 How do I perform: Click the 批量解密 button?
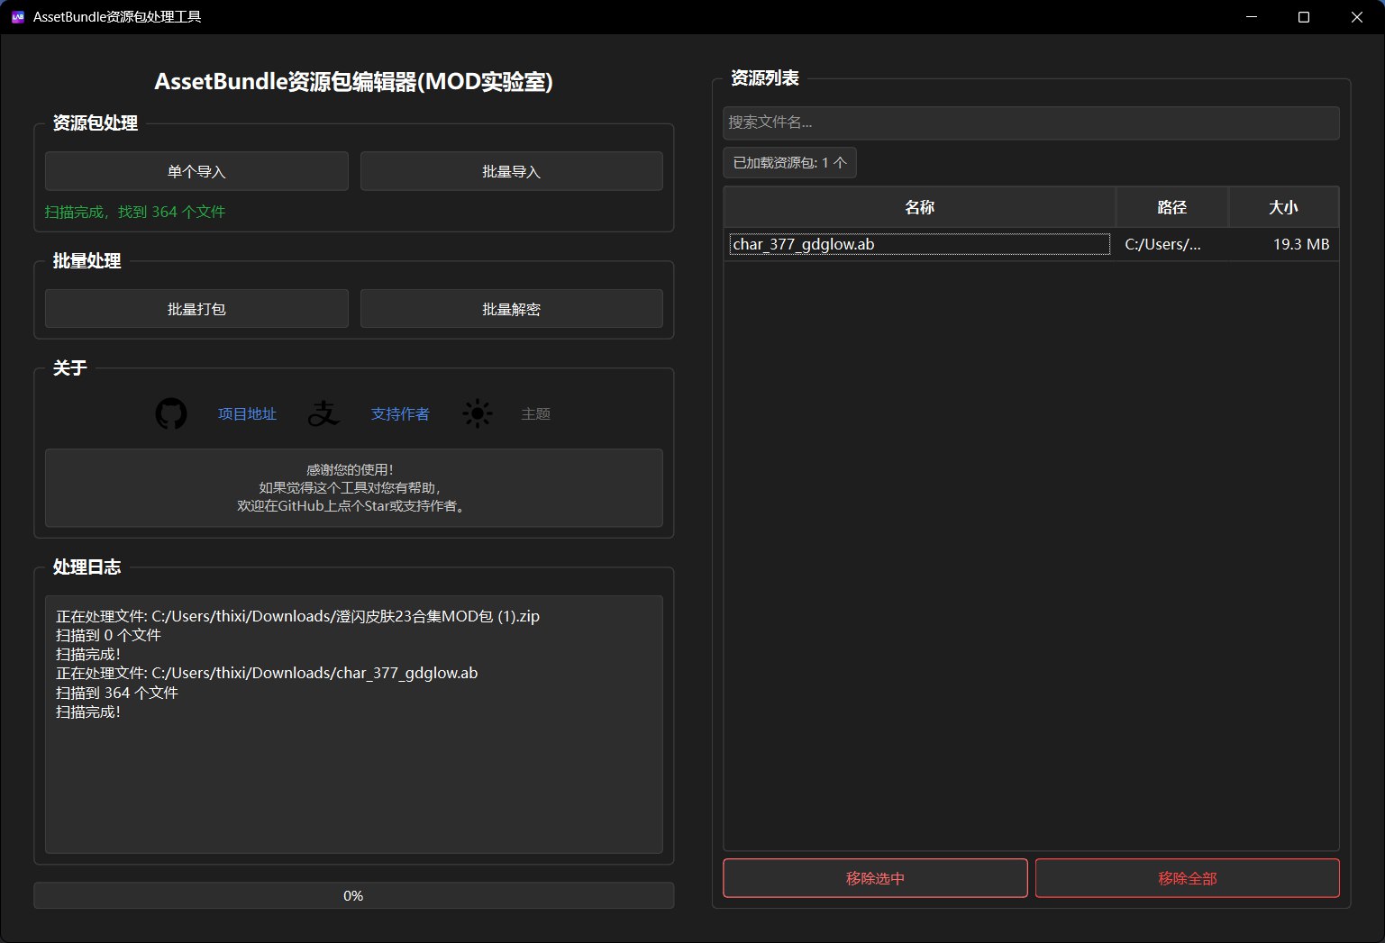(x=511, y=308)
